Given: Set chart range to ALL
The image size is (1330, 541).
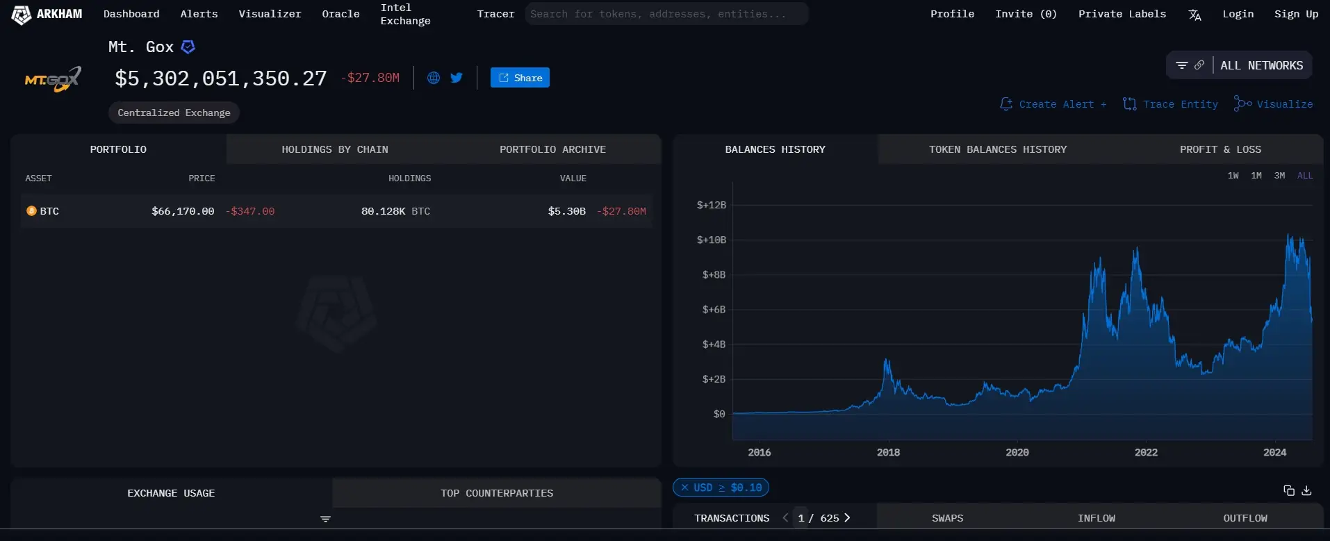Looking at the screenshot, I should 1305,176.
